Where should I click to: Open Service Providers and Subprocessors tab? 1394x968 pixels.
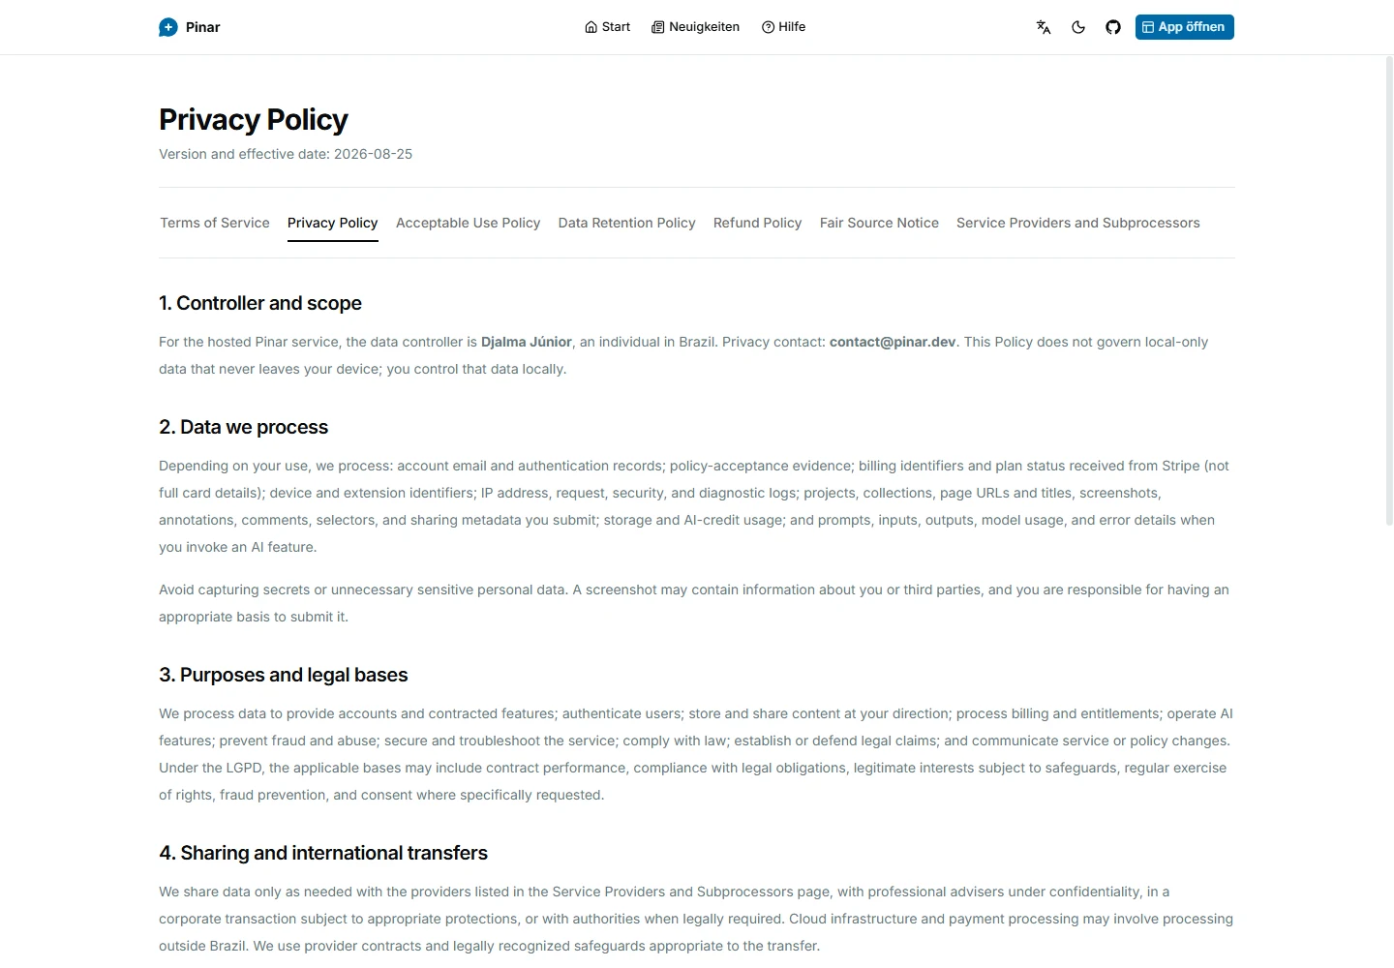(x=1077, y=223)
